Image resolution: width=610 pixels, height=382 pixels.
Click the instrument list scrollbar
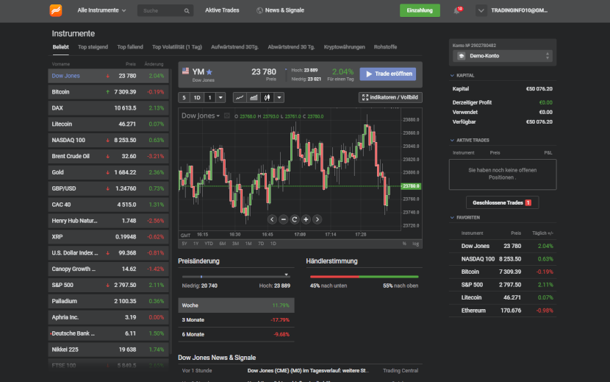pyautogui.click(x=171, y=211)
